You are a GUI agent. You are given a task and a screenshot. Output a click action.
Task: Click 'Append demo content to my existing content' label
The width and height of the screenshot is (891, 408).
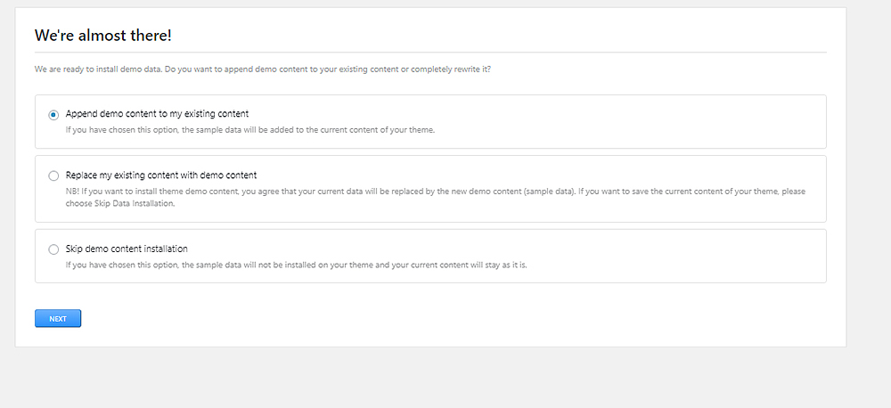point(157,114)
